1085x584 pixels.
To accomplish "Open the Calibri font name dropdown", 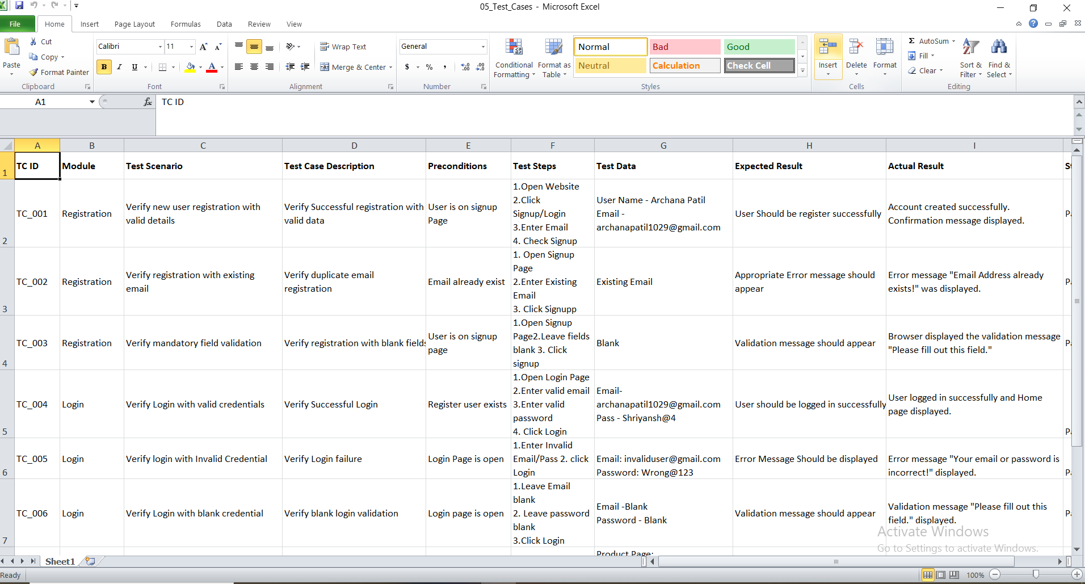I will (160, 47).
